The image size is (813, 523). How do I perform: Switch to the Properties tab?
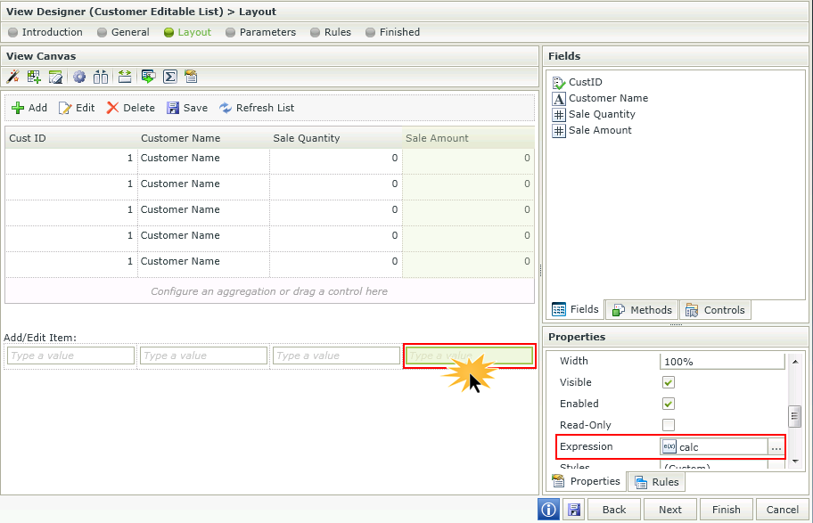(587, 481)
